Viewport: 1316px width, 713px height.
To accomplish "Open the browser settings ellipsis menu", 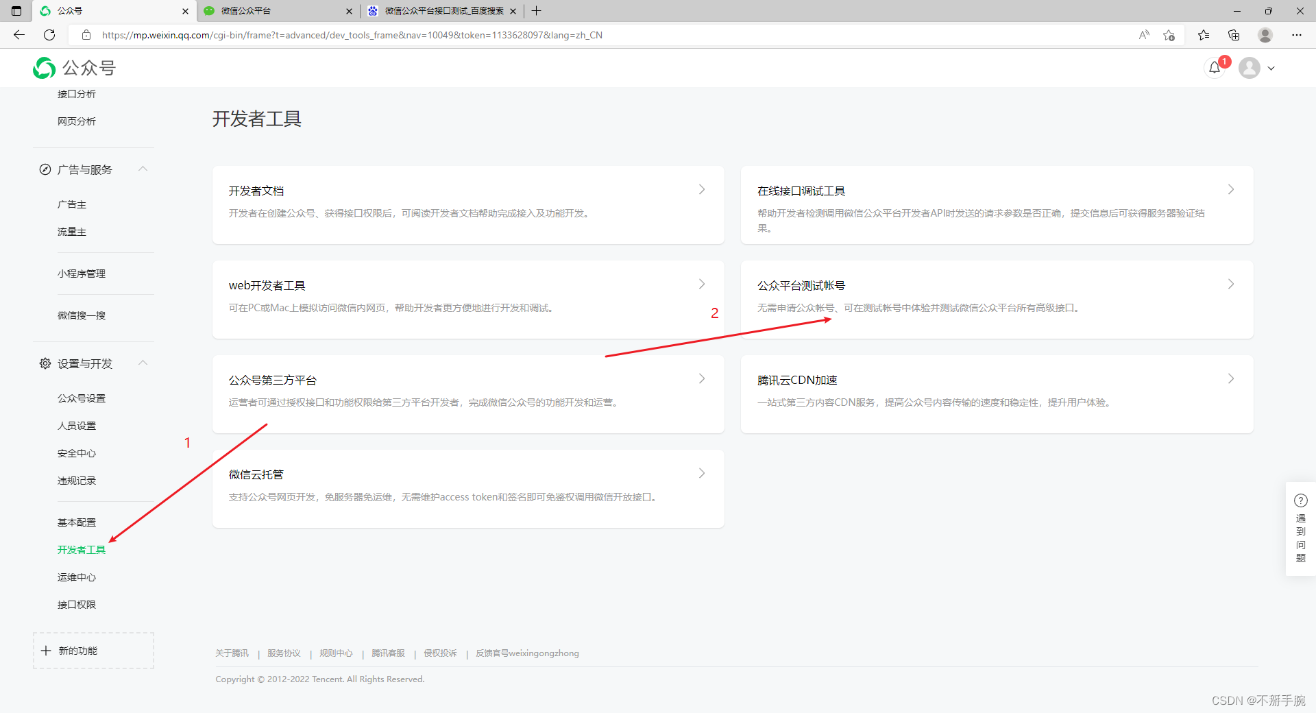I will pos(1297,35).
